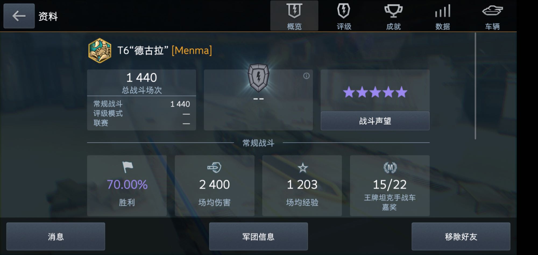This screenshot has width=538, height=255.
Task: Click the victory flag icon
Action: (x=128, y=167)
